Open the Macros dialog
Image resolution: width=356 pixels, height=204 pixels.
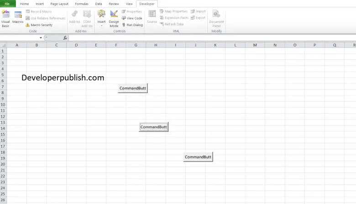pyautogui.click(x=18, y=17)
